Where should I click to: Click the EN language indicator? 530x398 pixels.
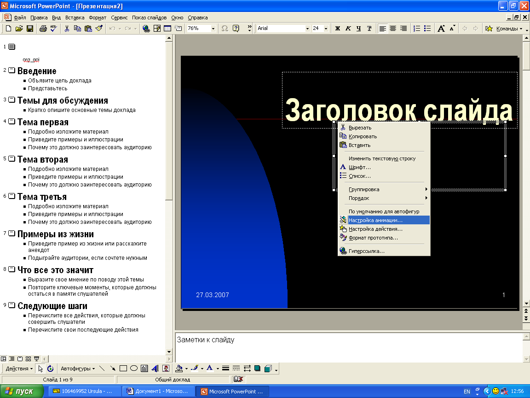point(467,392)
